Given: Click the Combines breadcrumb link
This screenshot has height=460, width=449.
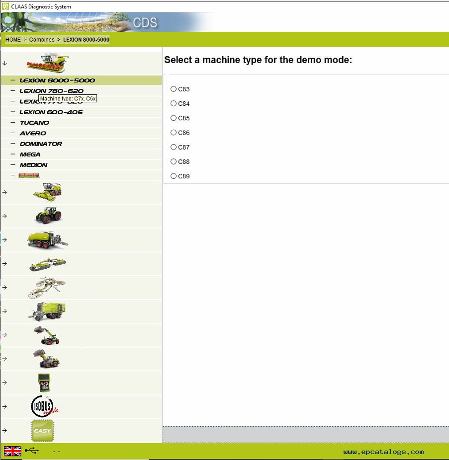Looking at the screenshot, I should [42, 40].
